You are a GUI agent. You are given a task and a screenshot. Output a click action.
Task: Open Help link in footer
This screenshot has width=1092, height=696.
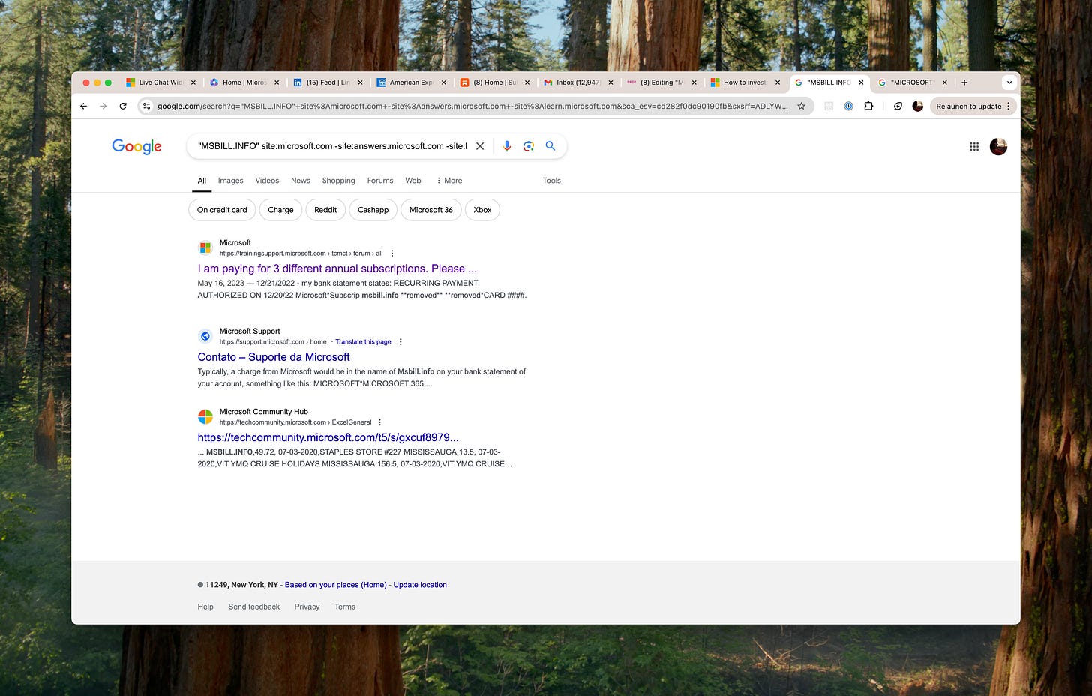205,607
